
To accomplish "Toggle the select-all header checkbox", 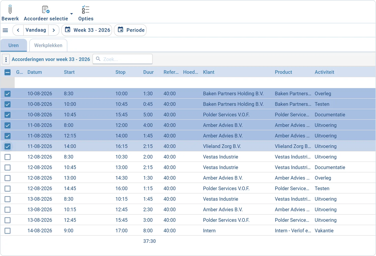I will 8,72.
